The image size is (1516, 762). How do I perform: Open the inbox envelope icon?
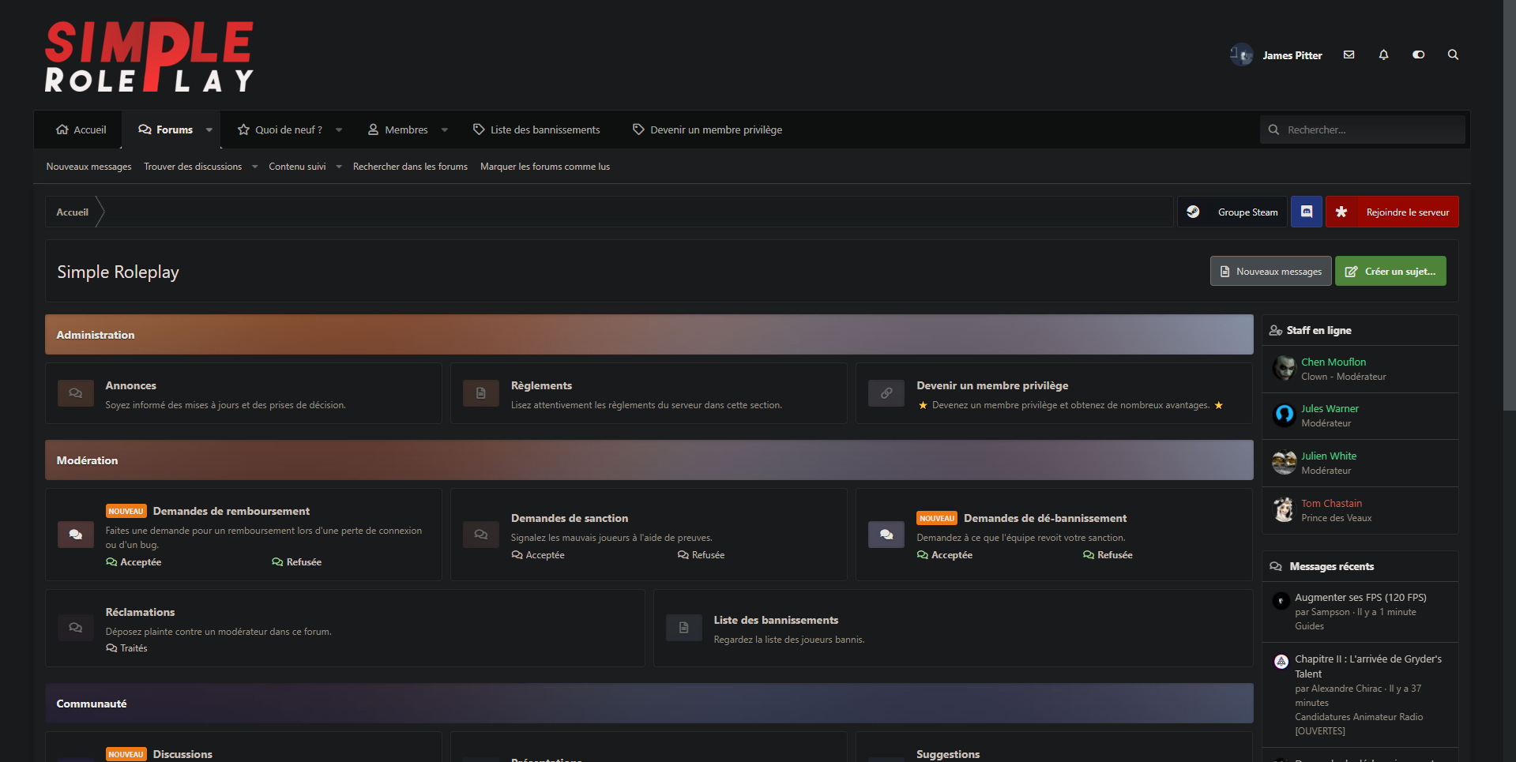[1349, 55]
